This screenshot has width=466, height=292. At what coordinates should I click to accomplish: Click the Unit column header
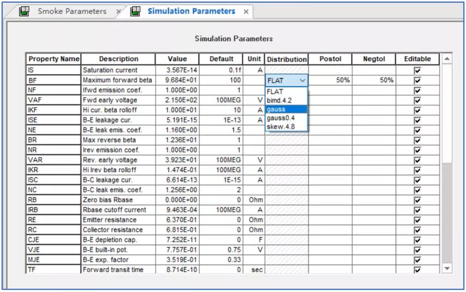(254, 59)
